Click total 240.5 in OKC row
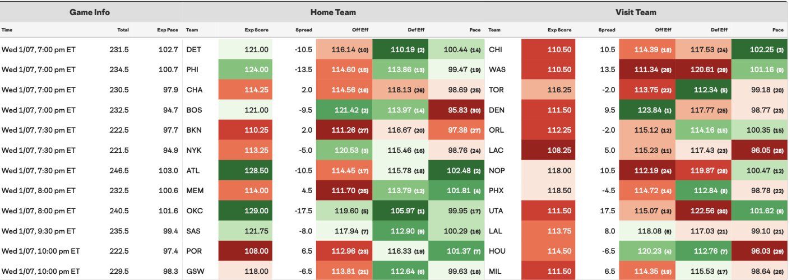Image resolution: width=796 pixels, height=280 pixels. (x=119, y=211)
